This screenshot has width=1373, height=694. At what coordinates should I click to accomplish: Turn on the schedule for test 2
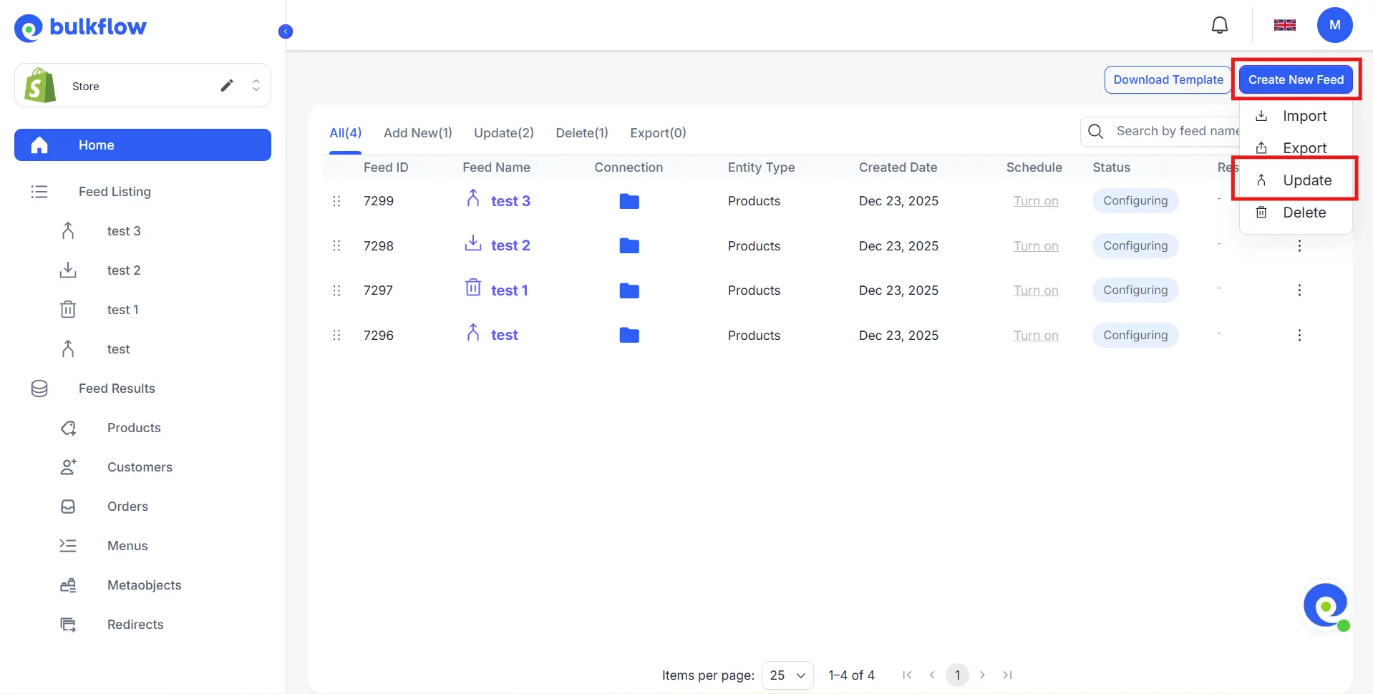tap(1036, 245)
